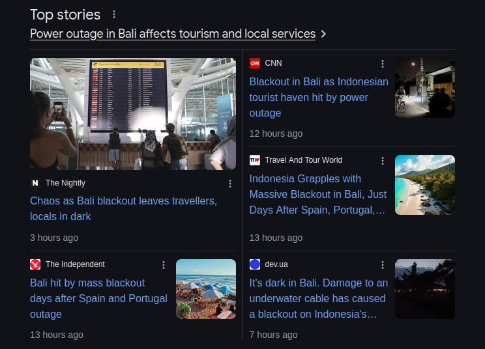This screenshot has height=349, width=485.
Task: Click the Travel And Tour World favicon
Action: click(x=255, y=160)
